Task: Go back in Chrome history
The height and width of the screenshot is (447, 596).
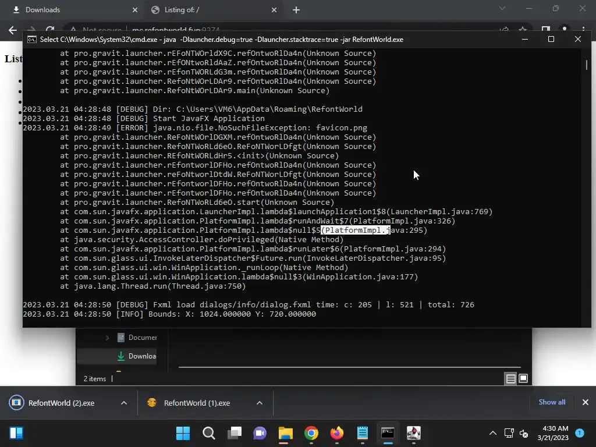Action: click(13, 30)
